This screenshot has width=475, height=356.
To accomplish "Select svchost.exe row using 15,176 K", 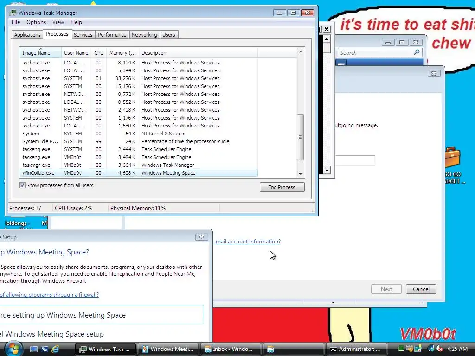I will pos(139,86).
